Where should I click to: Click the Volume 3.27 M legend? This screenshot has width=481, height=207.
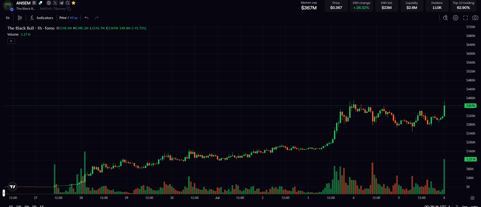pyautogui.click(x=19, y=35)
